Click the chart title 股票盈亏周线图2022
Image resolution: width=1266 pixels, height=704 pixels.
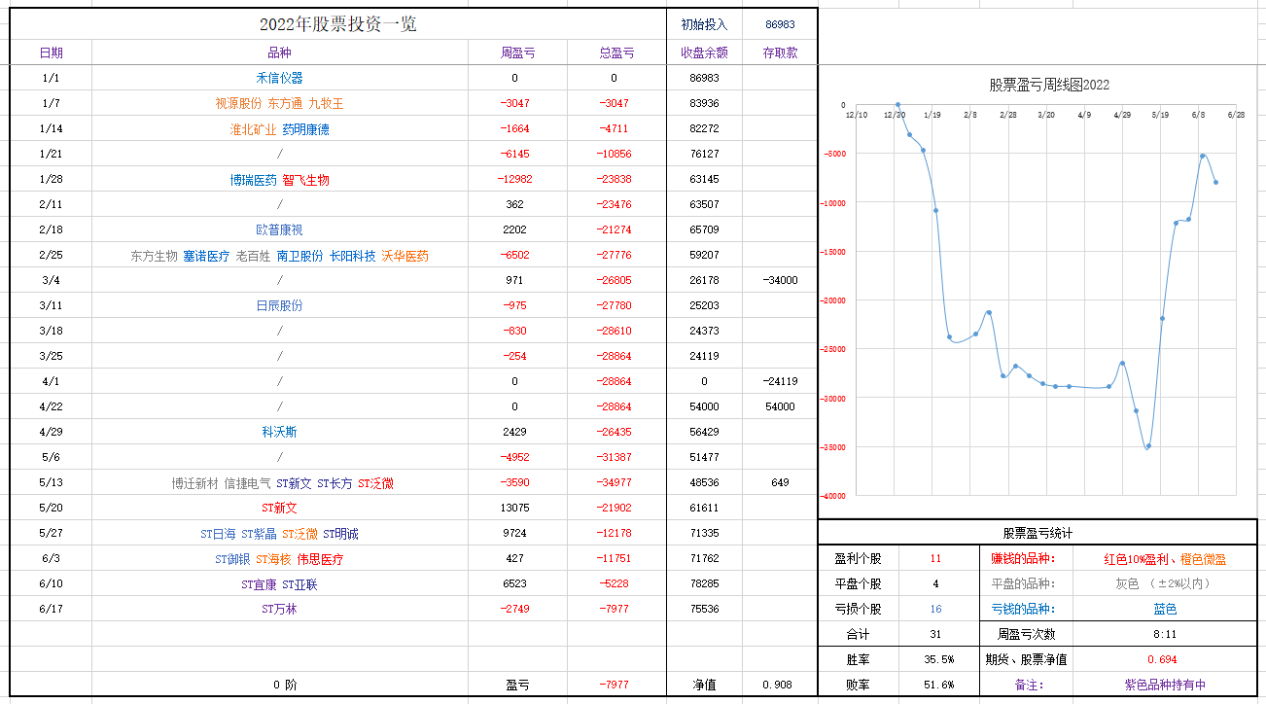pos(1049,85)
